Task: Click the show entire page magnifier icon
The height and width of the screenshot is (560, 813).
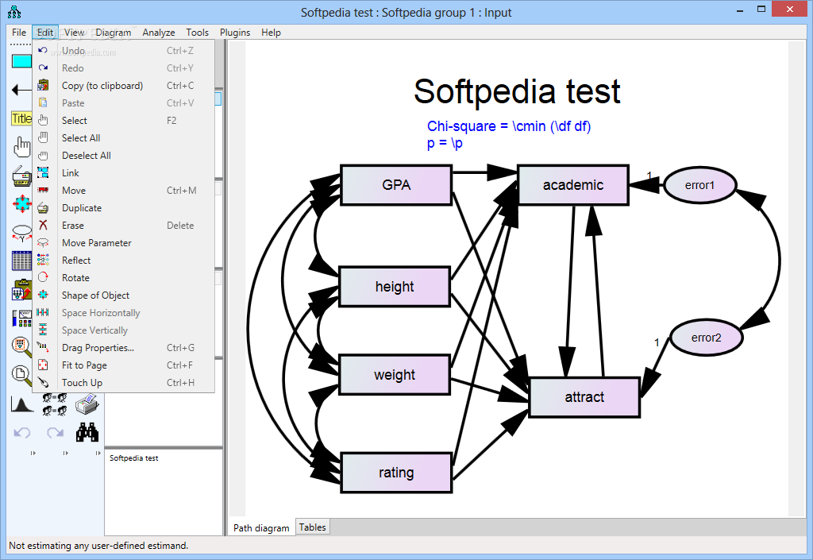Action: click(21, 374)
